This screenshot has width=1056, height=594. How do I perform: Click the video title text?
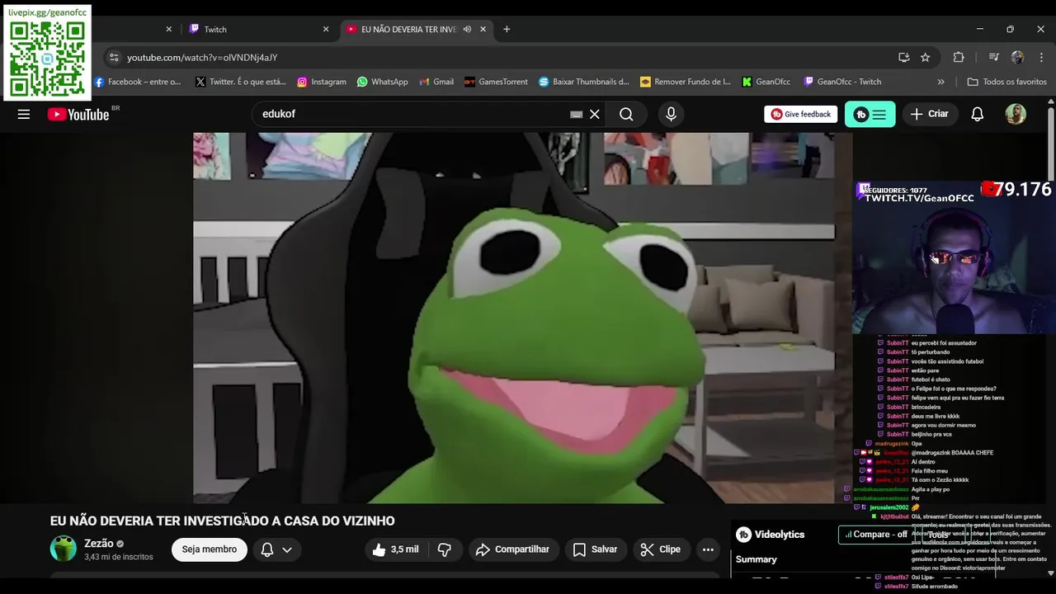click(x=223, y=521)
